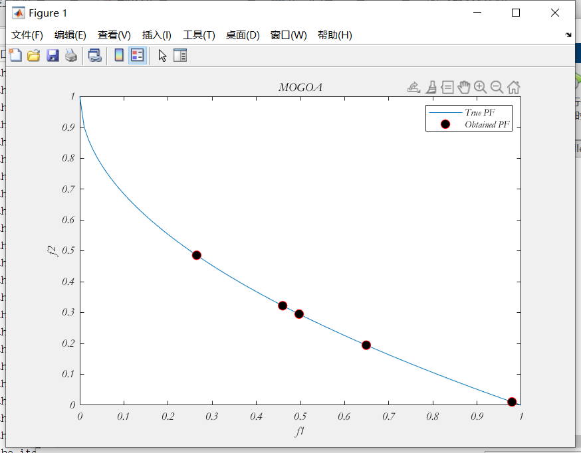This screenshot has width=581, height=453.
Task: Click the zoom in magnifier on the axes
Action: (480, 87)
